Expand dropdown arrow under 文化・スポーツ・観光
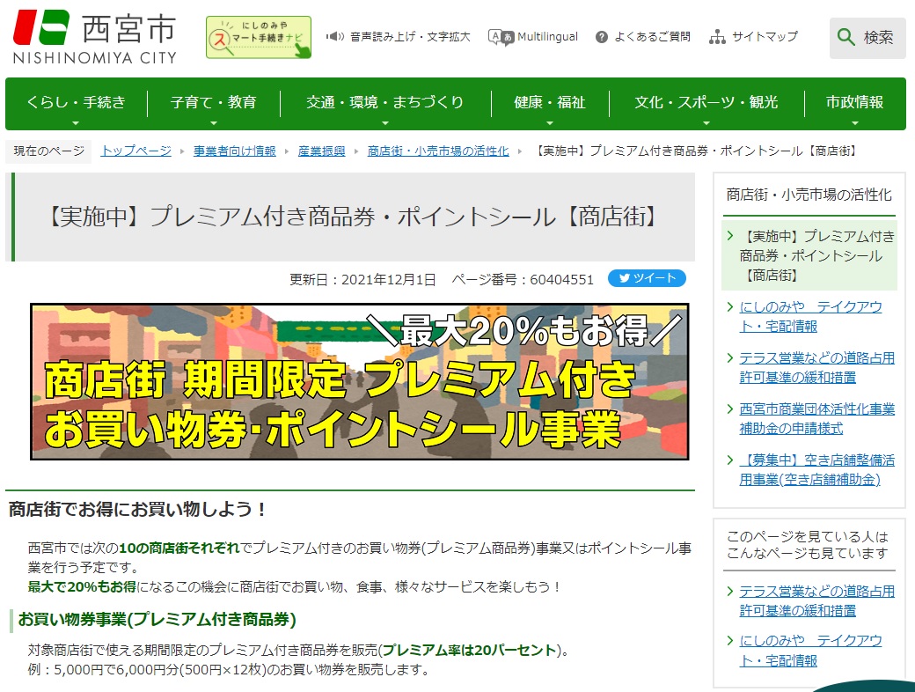This screenshot has width=915, height=692. tap(706, 123)
